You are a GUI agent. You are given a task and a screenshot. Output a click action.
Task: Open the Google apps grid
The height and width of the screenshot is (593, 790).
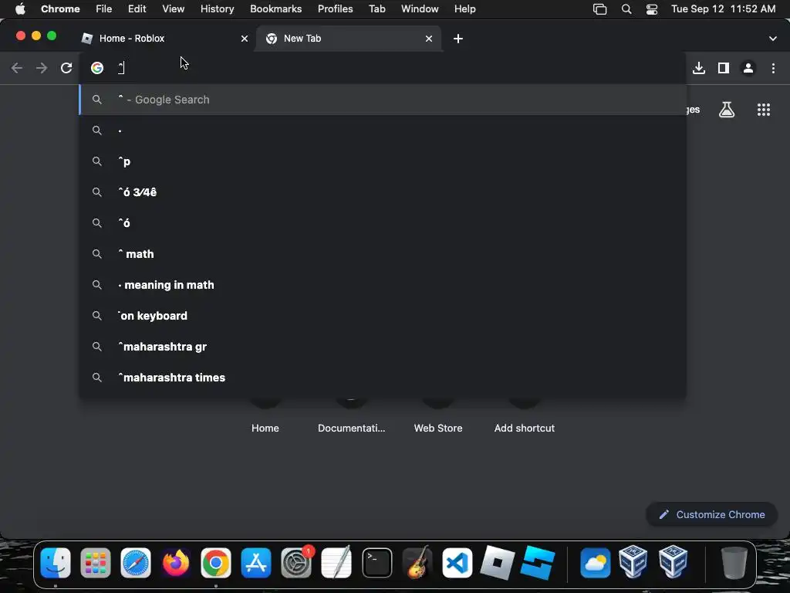pyautogui.click(x=764, y=110)
